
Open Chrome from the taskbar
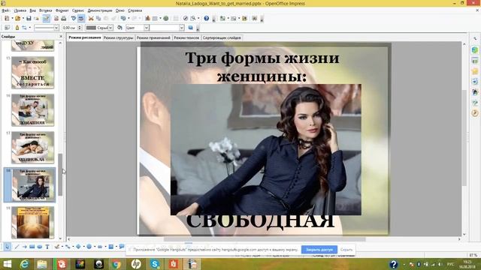[x=116, y=264]
